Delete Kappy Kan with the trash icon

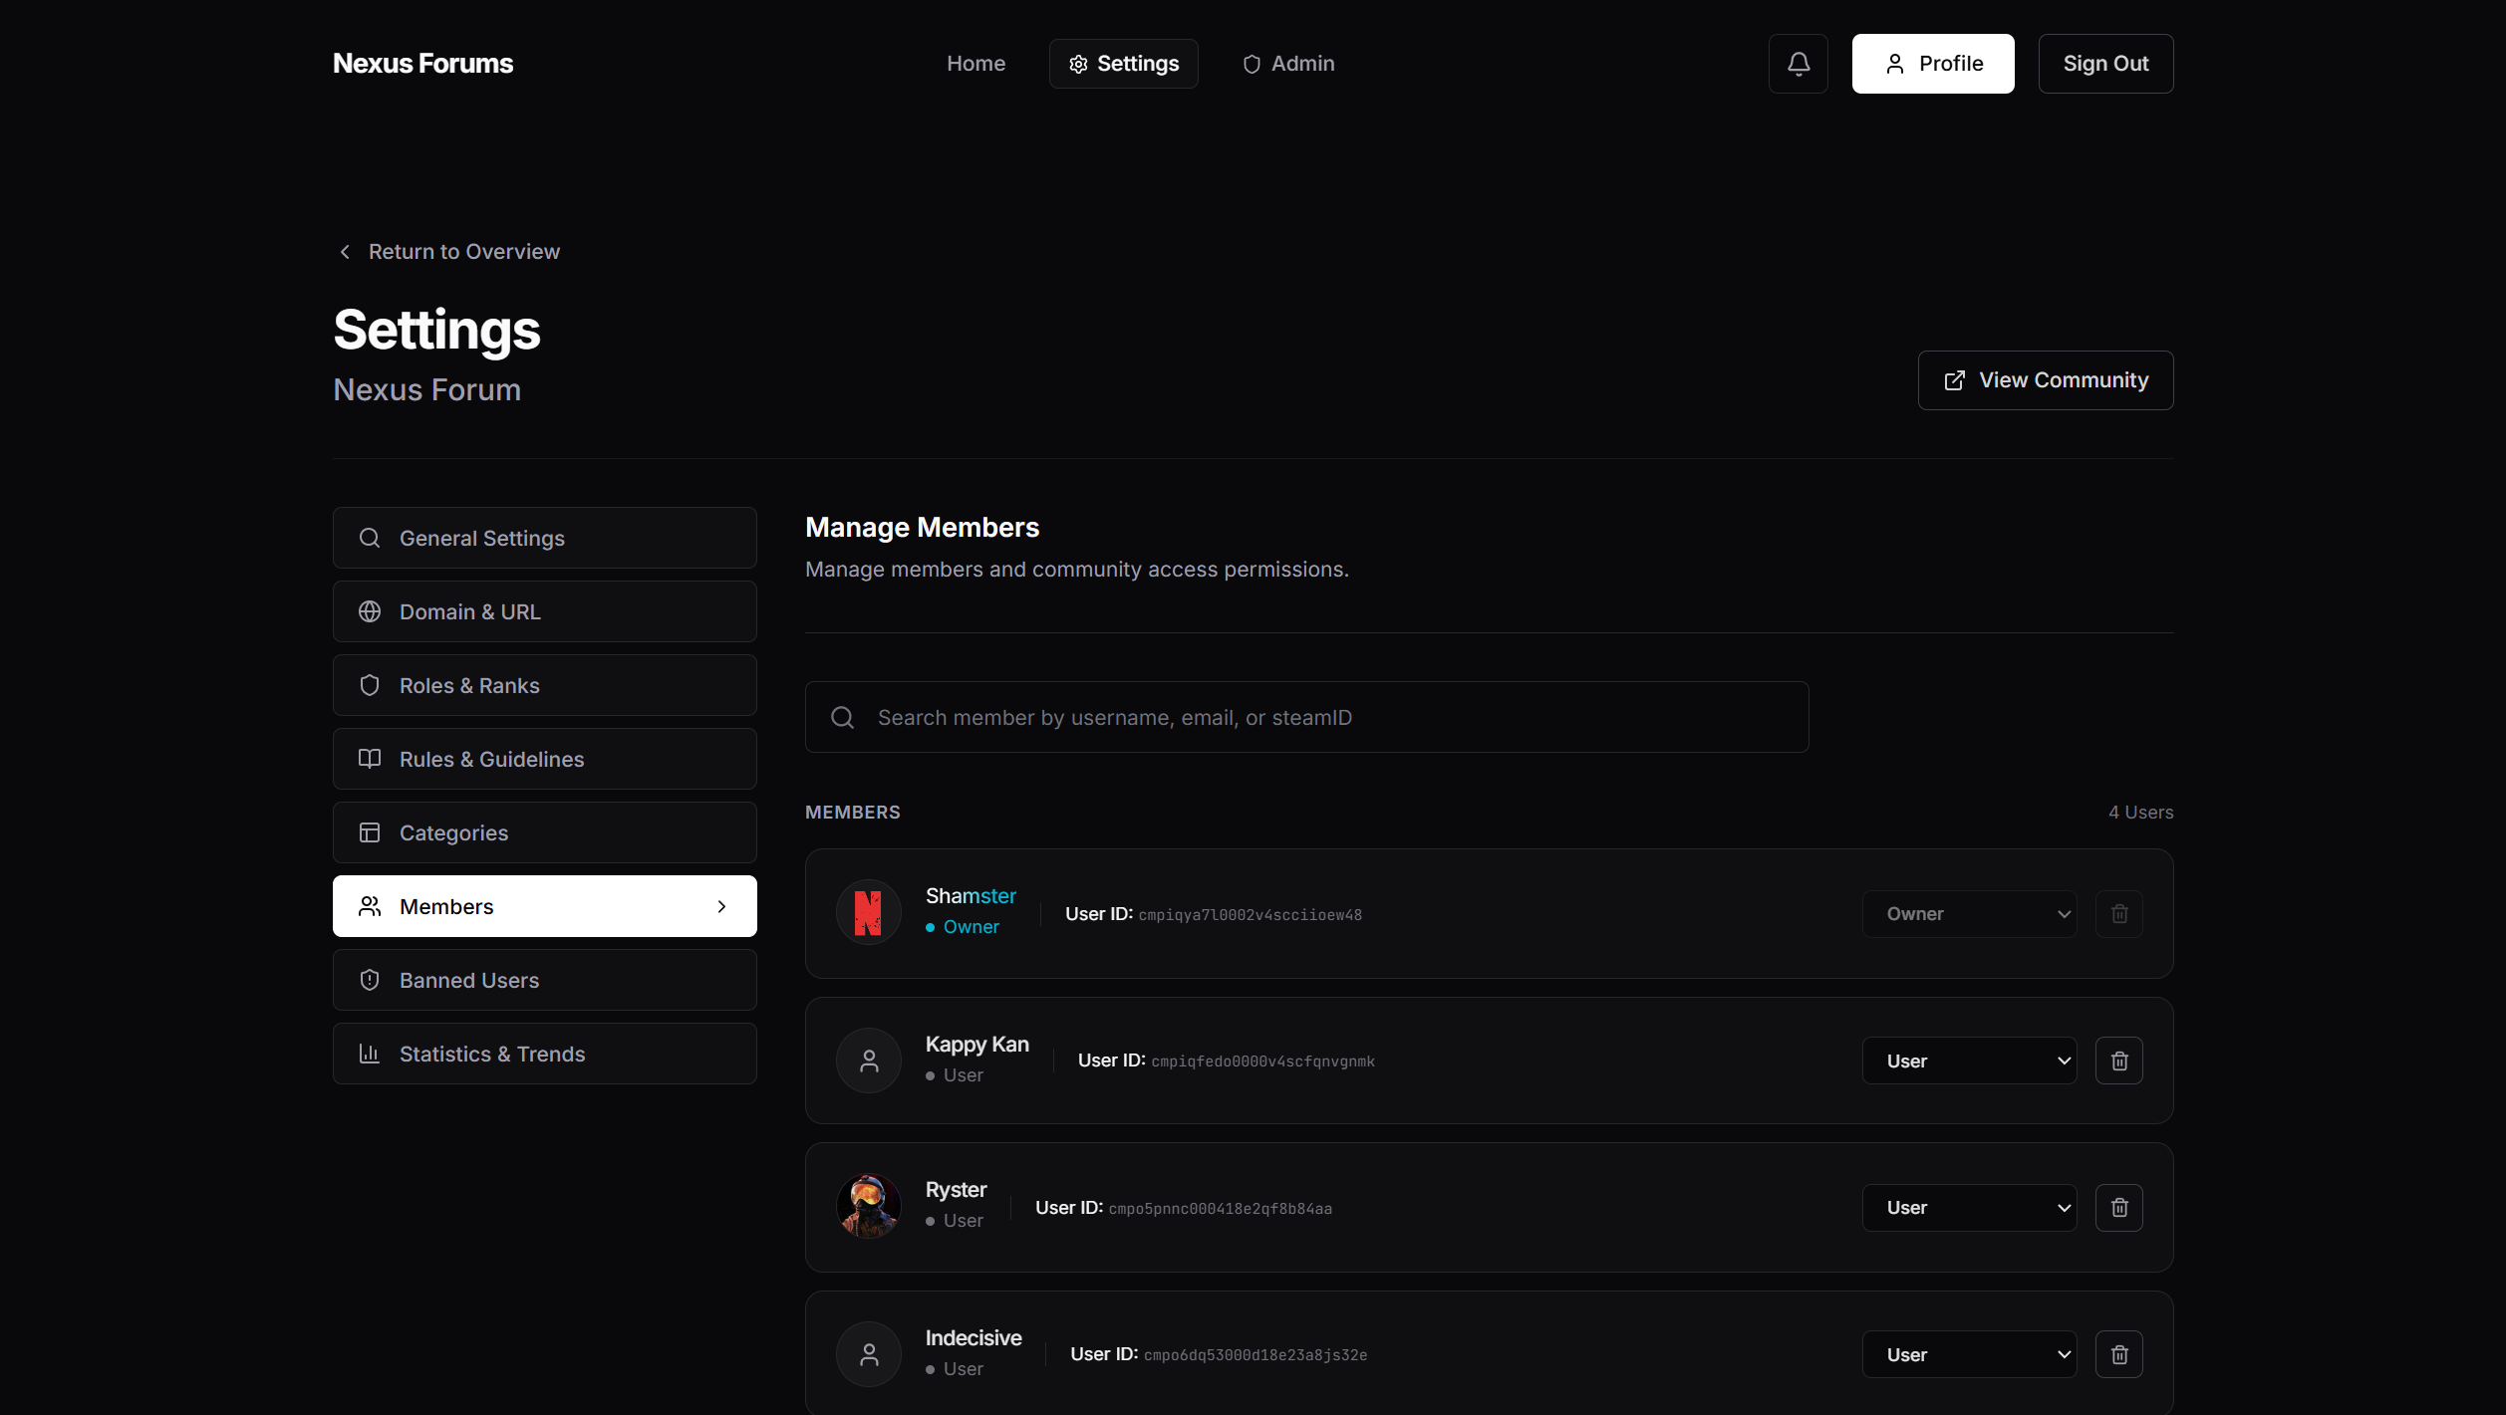point(2118,1061)
